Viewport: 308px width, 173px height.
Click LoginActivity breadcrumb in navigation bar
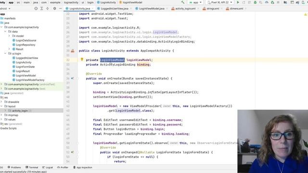(106, 2)
